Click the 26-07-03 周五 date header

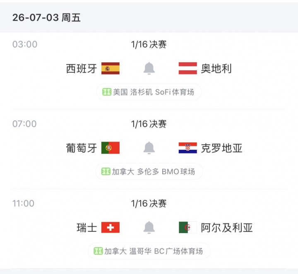(x=46, y=17)
